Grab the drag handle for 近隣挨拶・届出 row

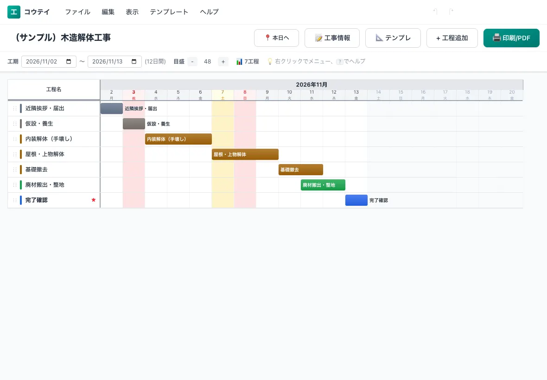pos(15,108)
